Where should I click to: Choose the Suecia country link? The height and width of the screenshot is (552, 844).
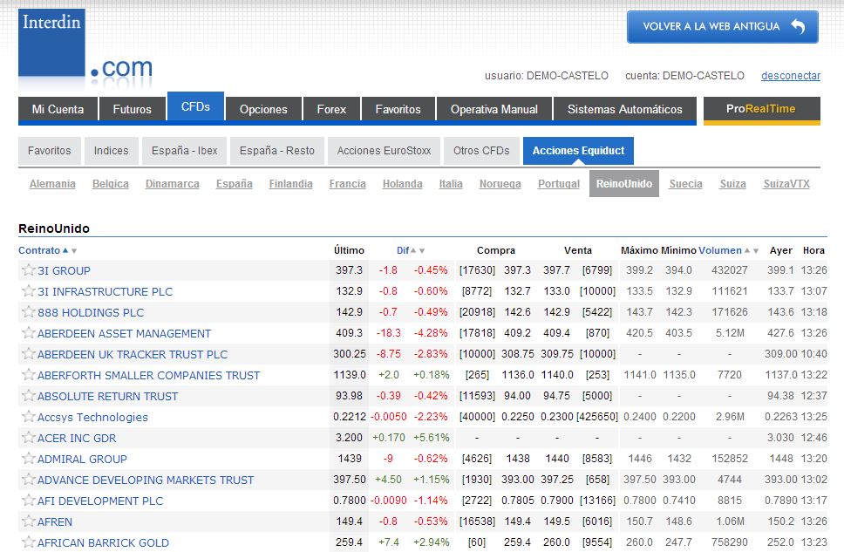(685, 184)
